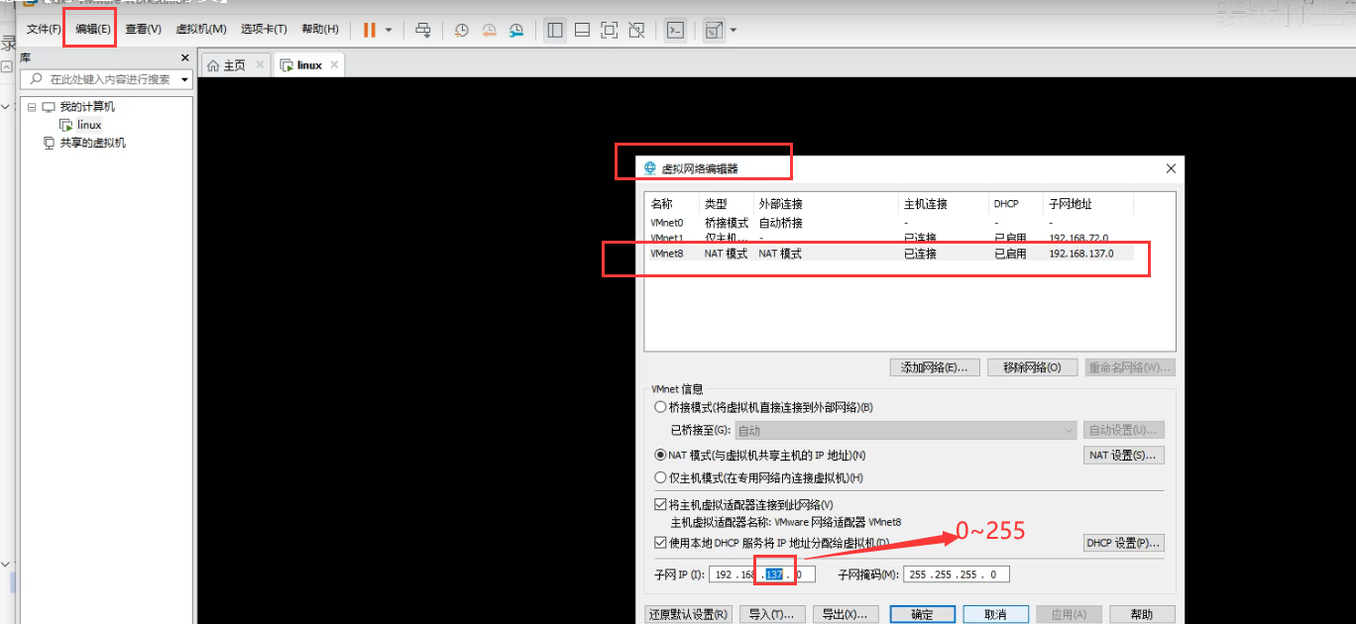1356x624 pixels.
Task: Toggle 将主机虚拟适配器连接到此网络 checkbox
Action: coord(661,505)
